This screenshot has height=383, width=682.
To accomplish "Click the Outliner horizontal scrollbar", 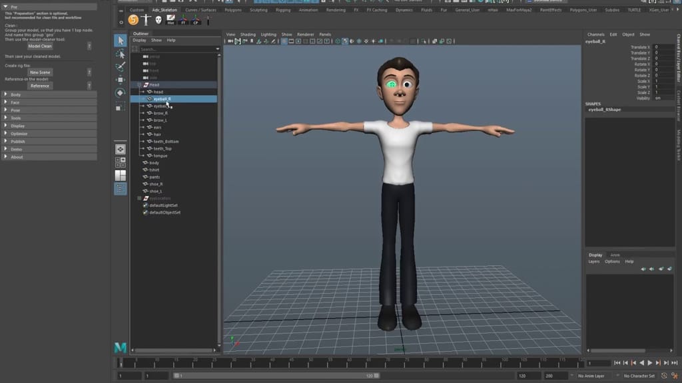I will click(x=174, y=350).
